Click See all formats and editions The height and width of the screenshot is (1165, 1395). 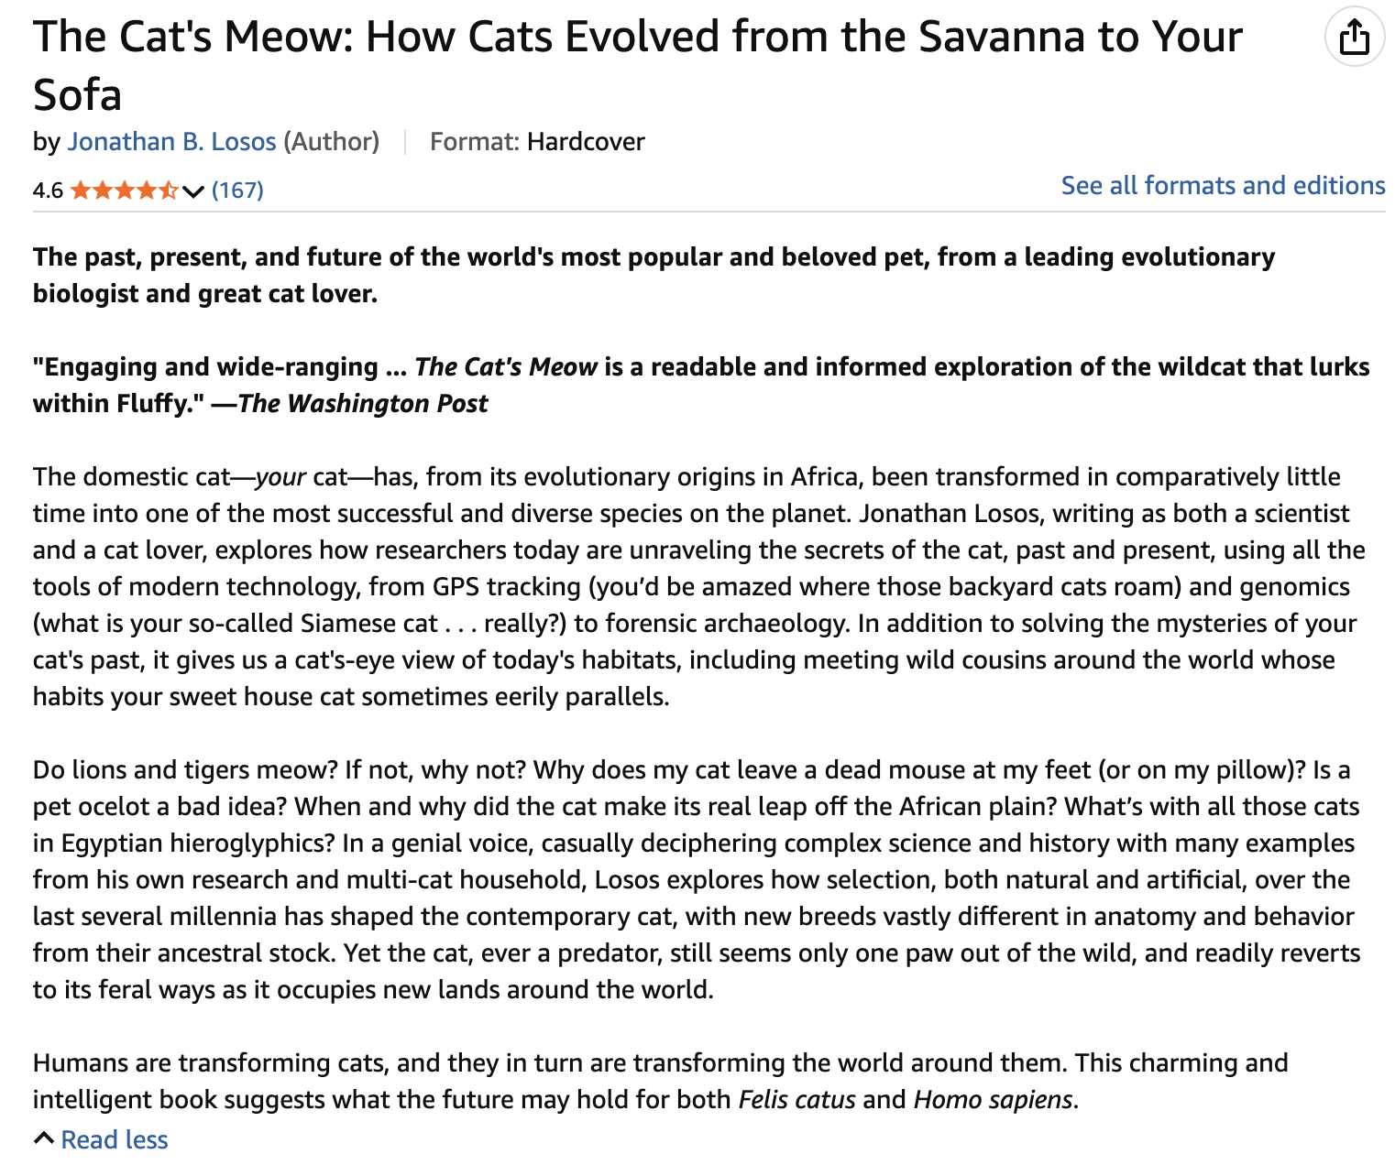[x=1223, y=185]
